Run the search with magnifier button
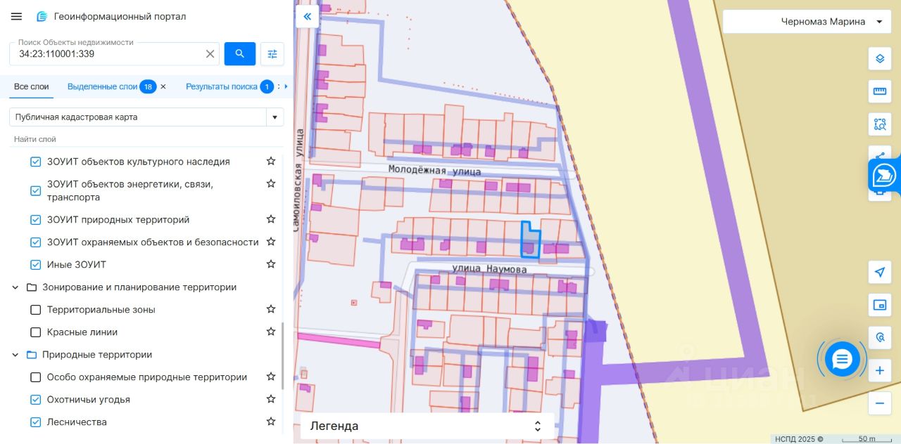 [240, 54]
